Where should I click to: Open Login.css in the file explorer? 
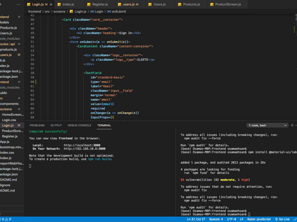pos(9,120)
